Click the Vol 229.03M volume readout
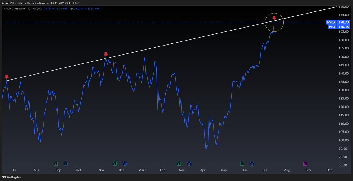This screenshot has width=353, height=181. click(x=76, y=9)
